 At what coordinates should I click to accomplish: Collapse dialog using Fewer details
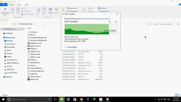pyautogui.click(x=70, y=47)
